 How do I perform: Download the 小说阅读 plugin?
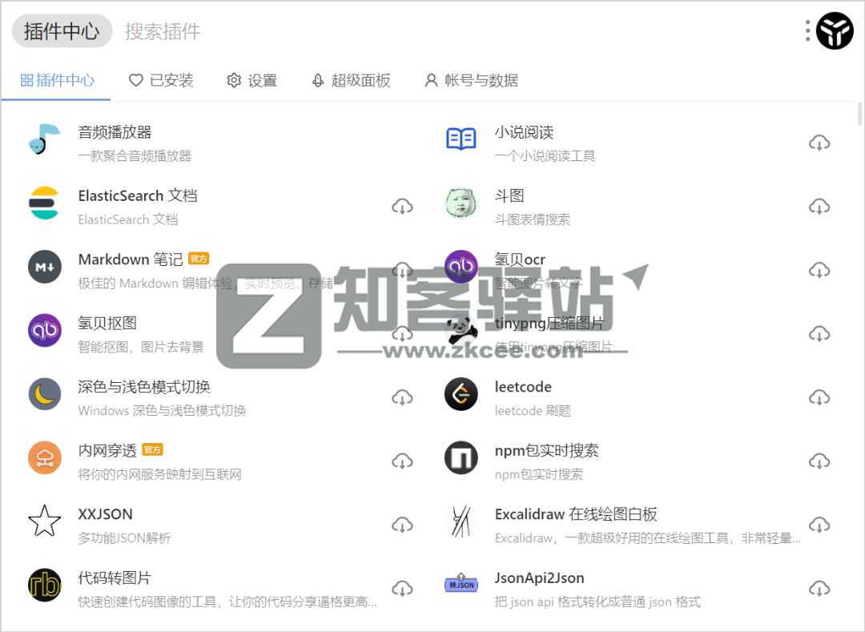[819, 142]
